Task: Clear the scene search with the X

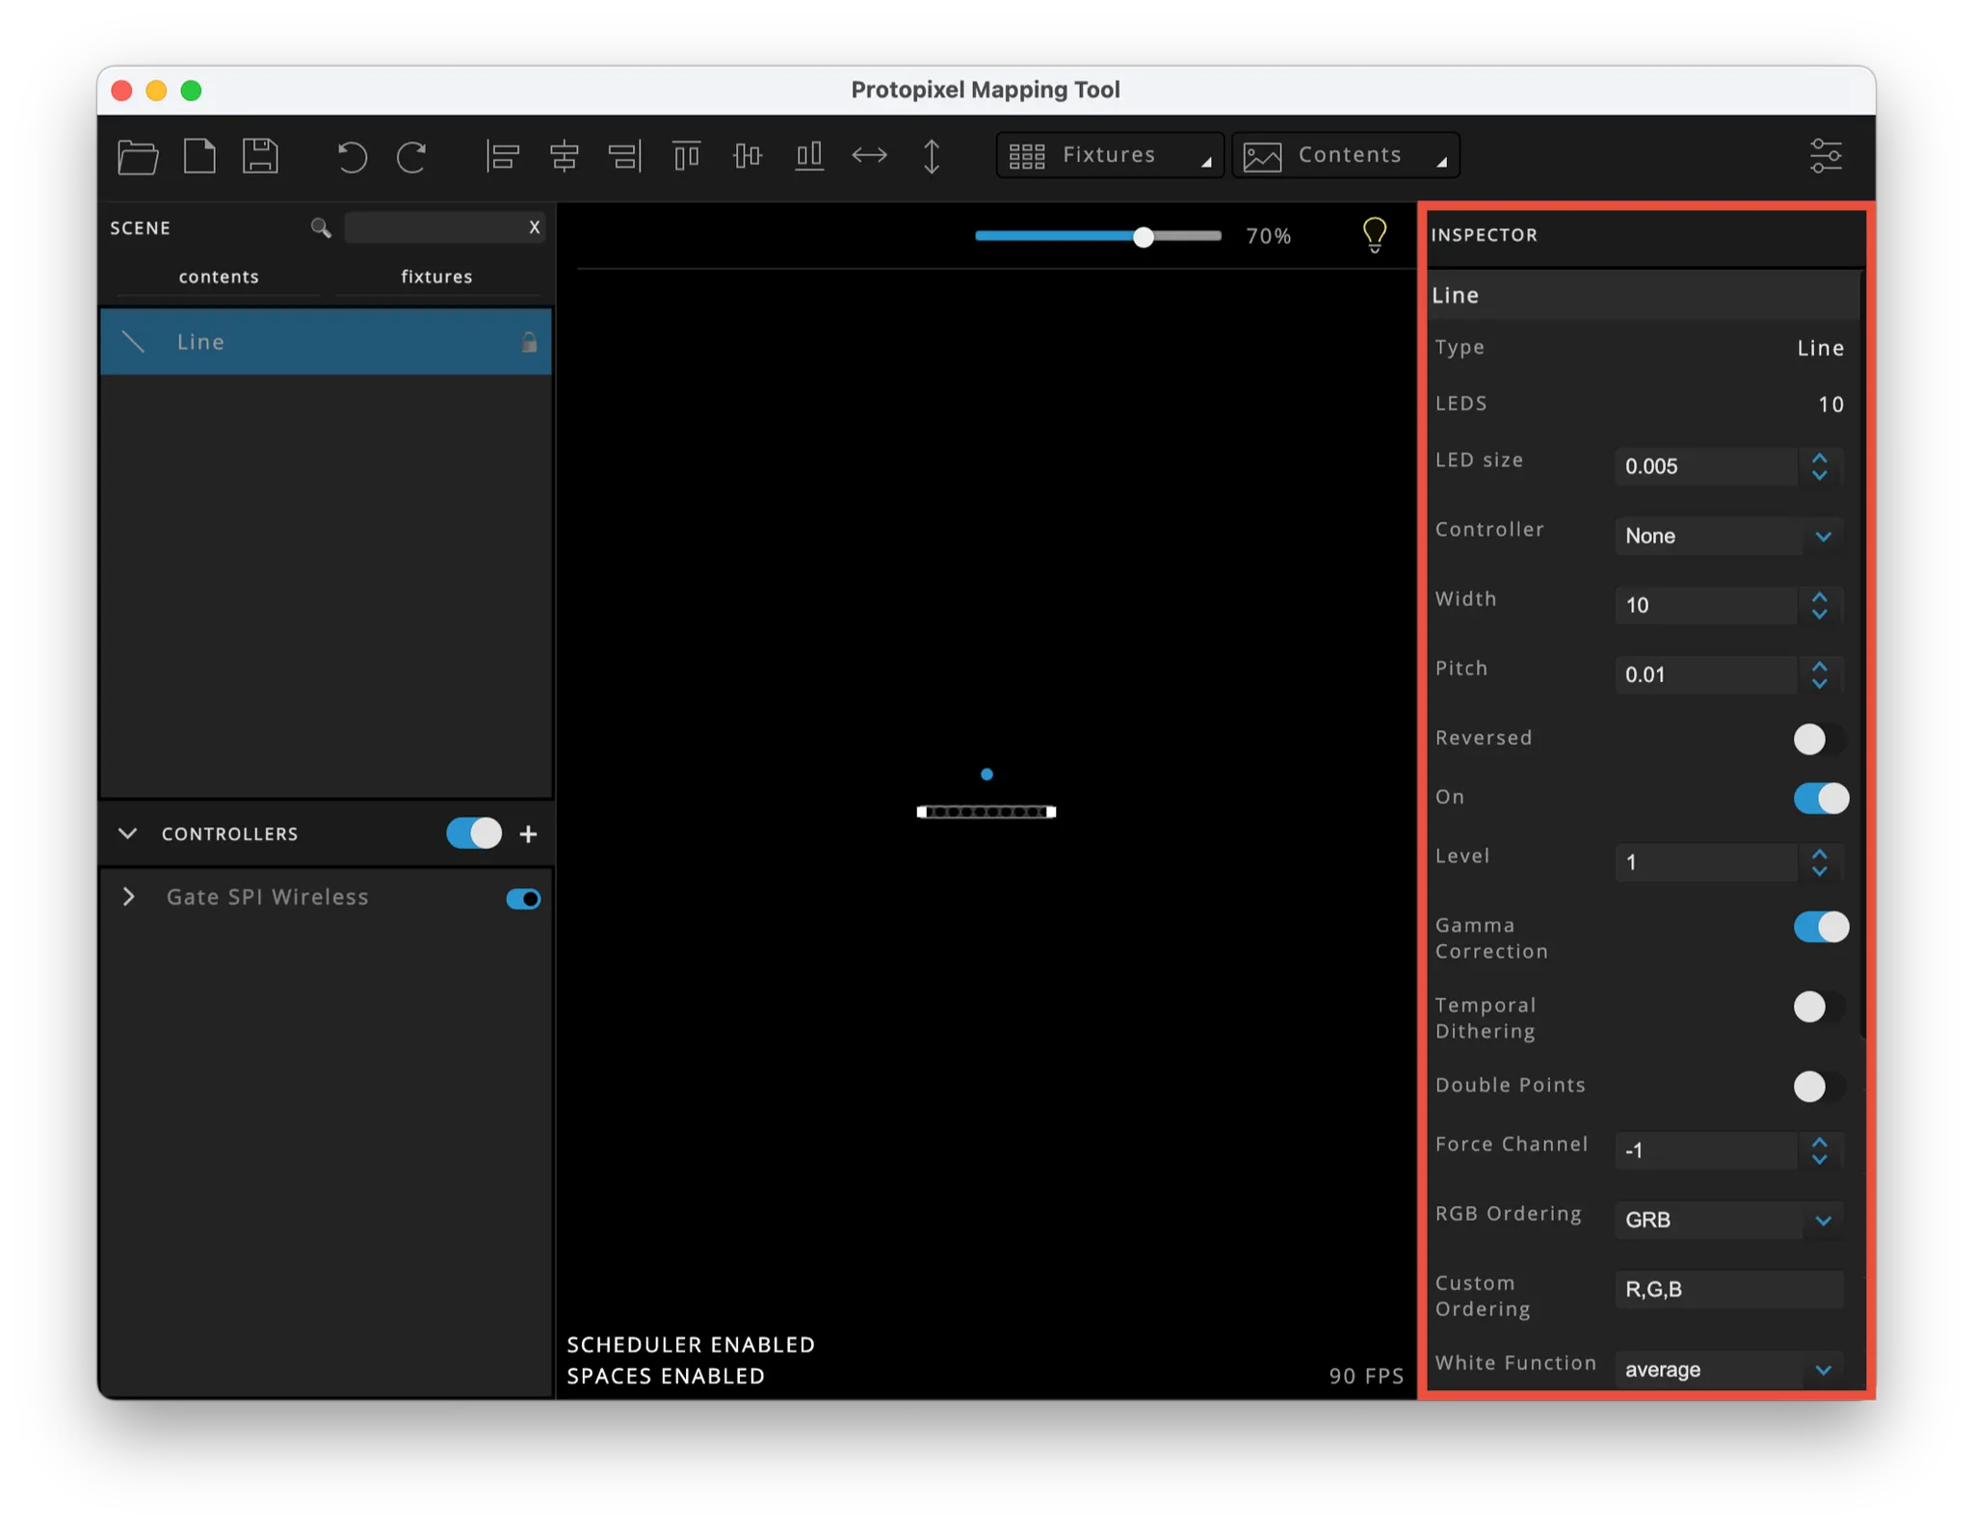Action: click(x=534, y=227)
